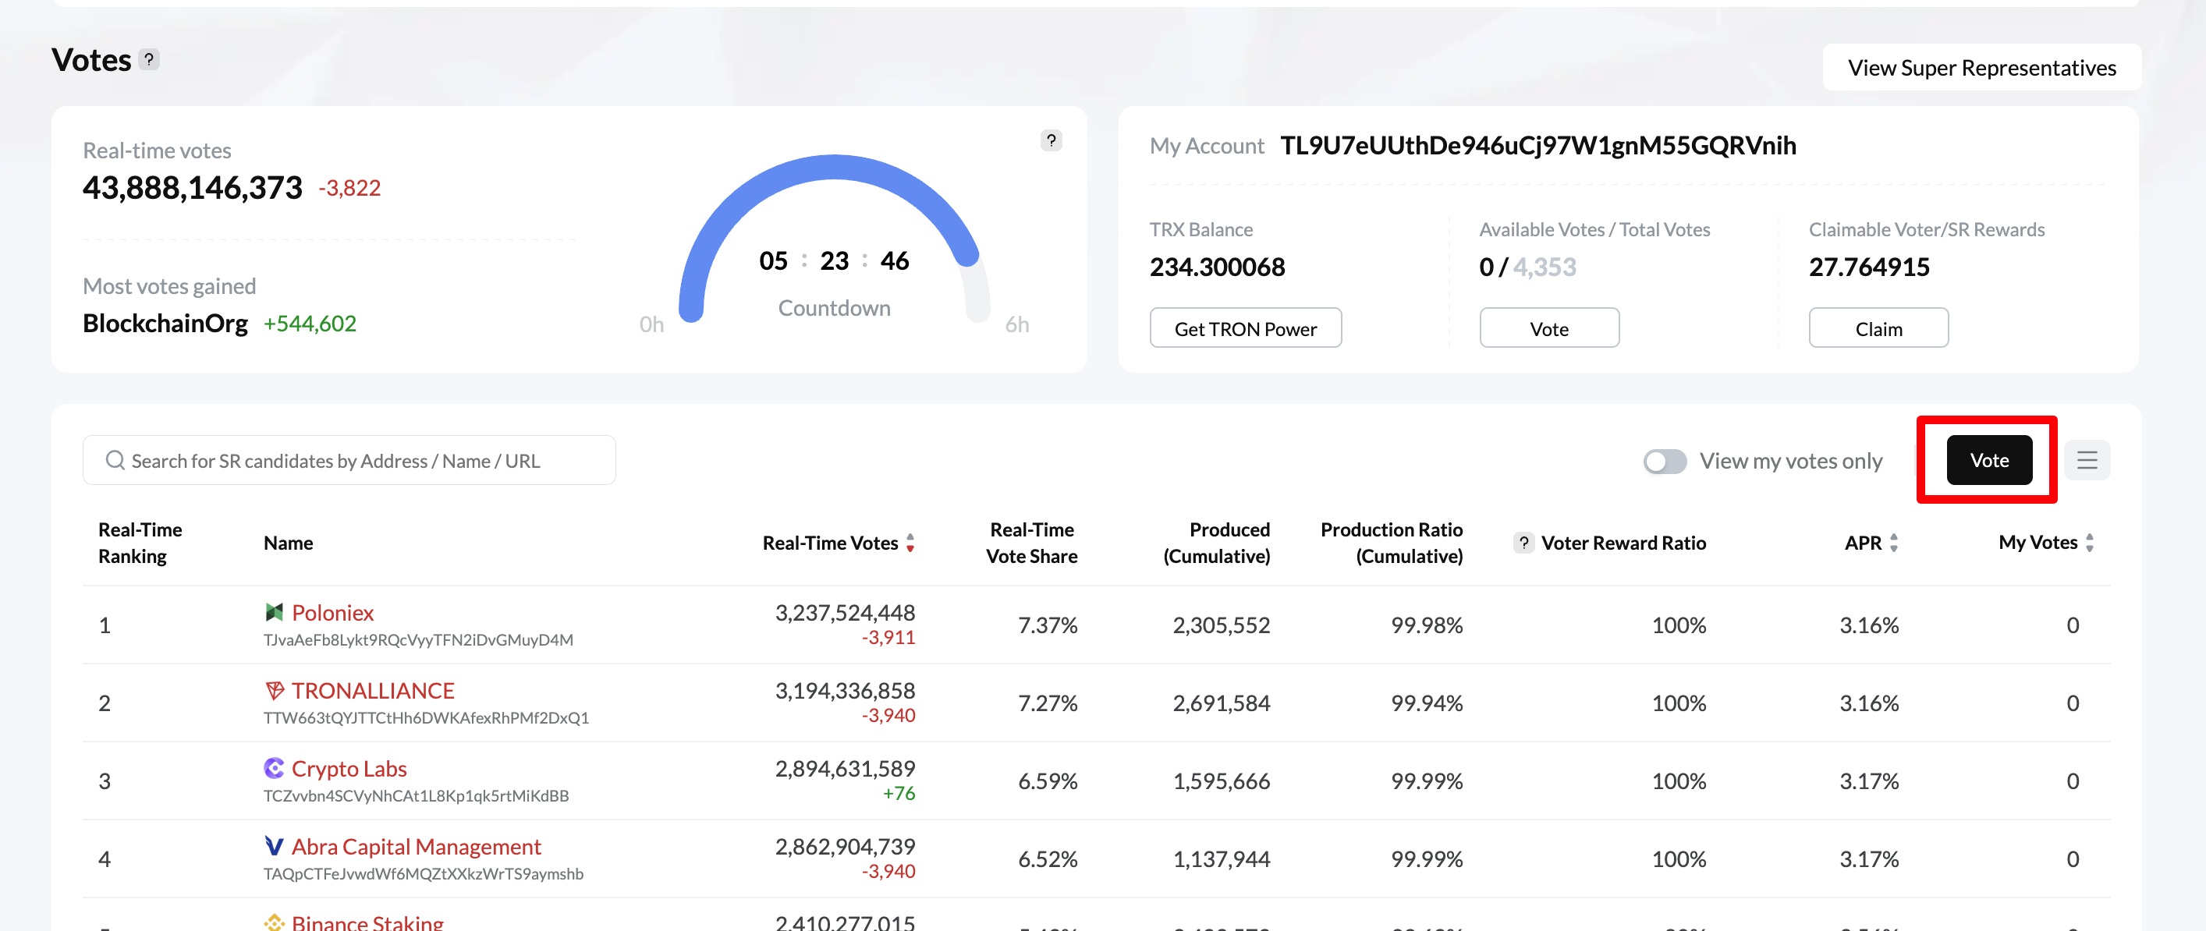Click the Crypto Labs logo icon
2206x931 pixels.
point(274,767)
